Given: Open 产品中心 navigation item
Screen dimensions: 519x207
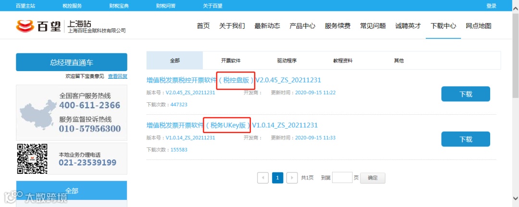Looking at the screenshot, I should pyautogui.click(x=302, y=26).
